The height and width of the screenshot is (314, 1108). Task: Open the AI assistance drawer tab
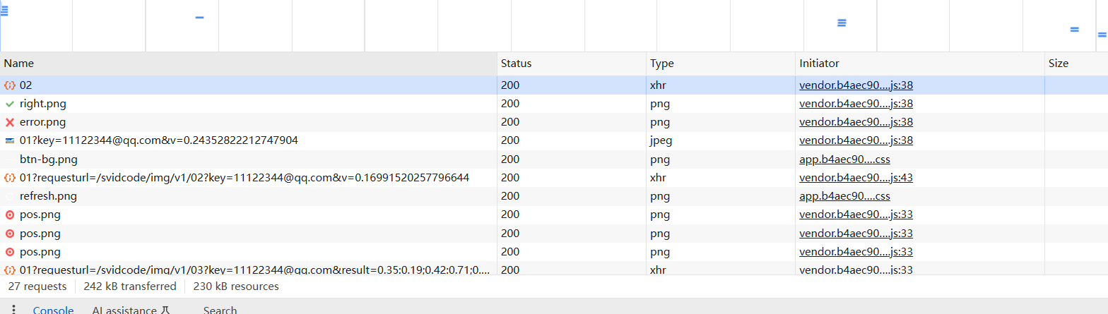coord(131,310)
